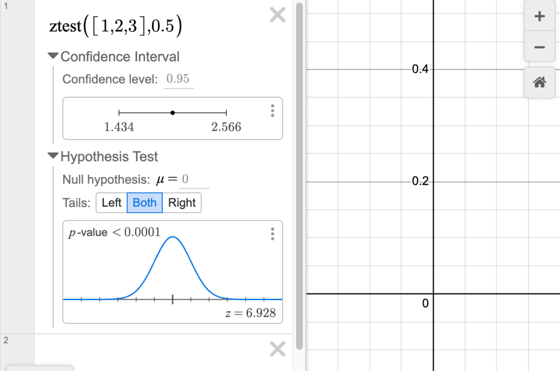Edit the null hypothesis mu value field
Screen dimensions: 560x372
pyautogui.click(x=194, y=179)
